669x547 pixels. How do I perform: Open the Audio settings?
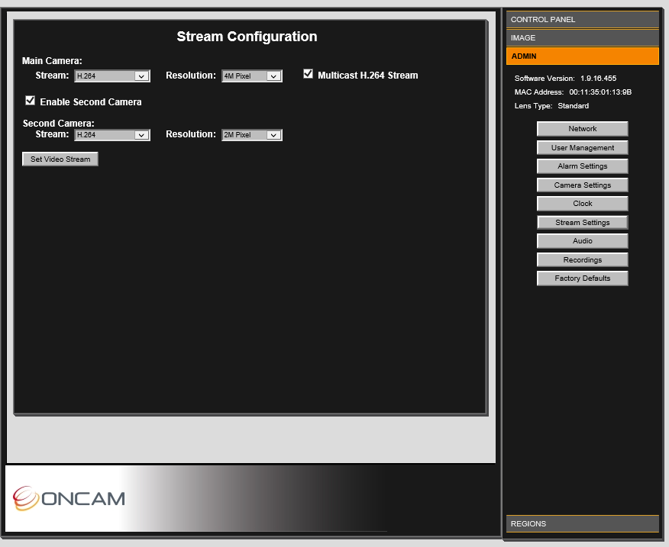tap(583, 241)
